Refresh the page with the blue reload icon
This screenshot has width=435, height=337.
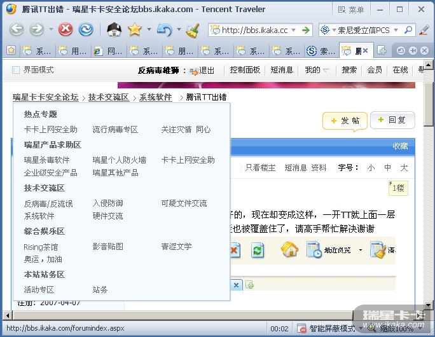click(86, 29)
